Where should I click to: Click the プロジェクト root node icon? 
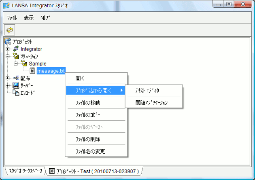8,42
